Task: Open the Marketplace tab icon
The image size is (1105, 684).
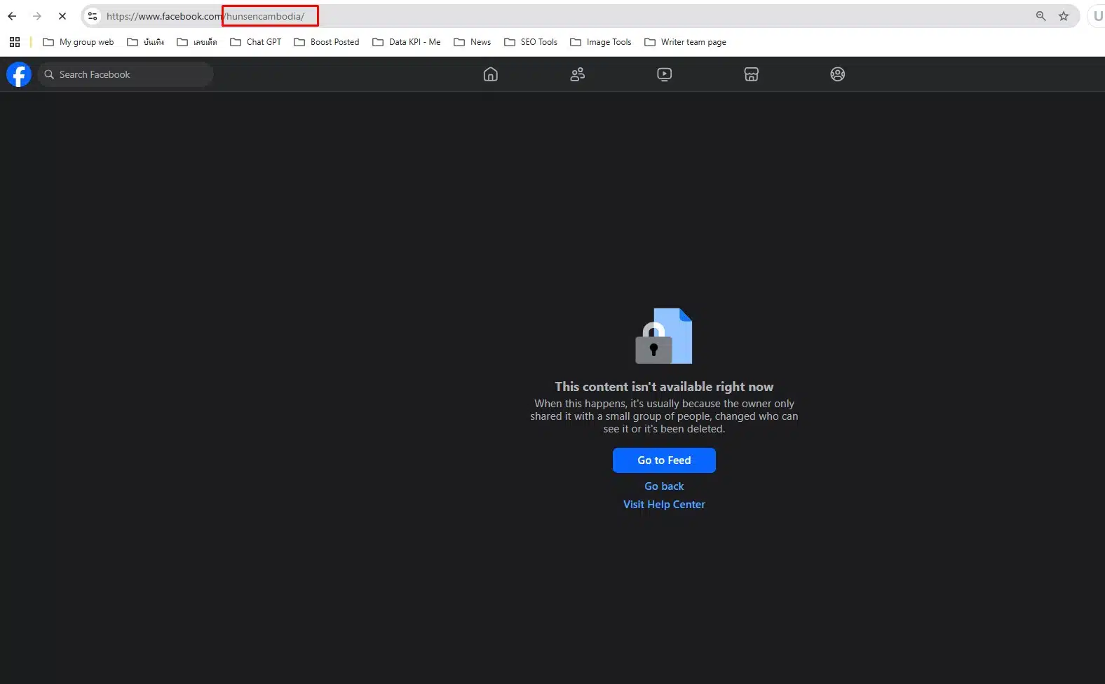Action: click(751, 74)
